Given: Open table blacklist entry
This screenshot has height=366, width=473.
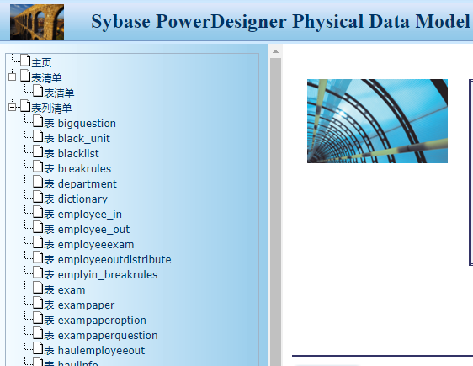Looking at the screenshot, I should click(x=72, y=153).
